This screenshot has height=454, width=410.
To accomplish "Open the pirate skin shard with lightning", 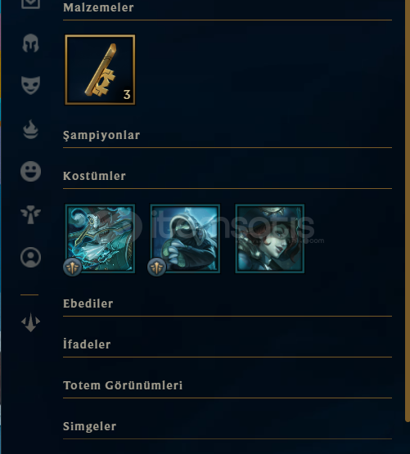I will 100,238.
